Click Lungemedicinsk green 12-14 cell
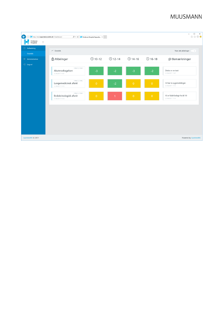Image resolution: width=224 pixels, height=317 pixels. (x=115, y=84)
